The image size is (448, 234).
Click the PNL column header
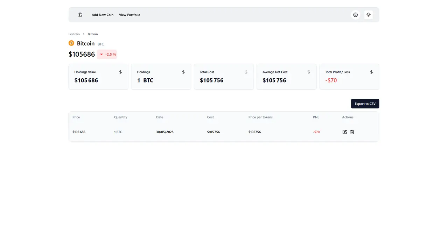316,117
